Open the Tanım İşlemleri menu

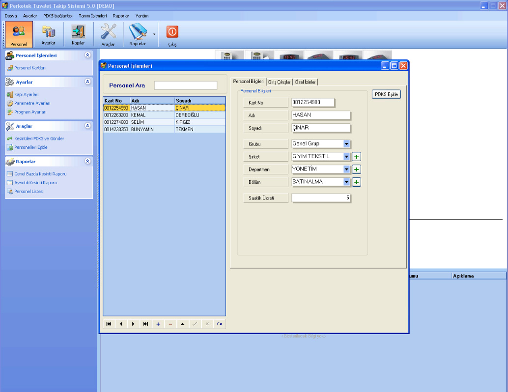click(x=92, y=16)
